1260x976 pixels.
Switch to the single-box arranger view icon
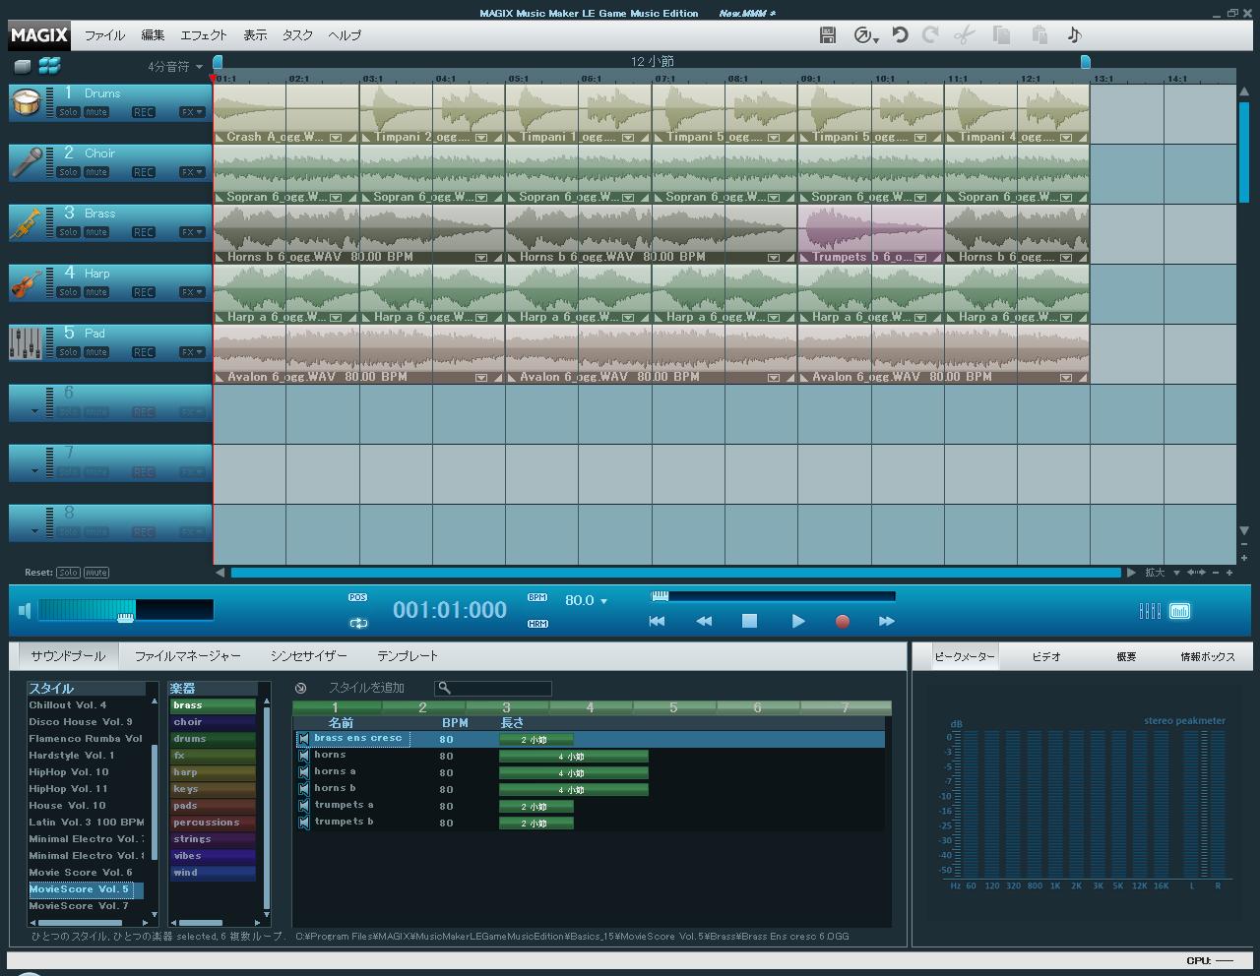coord(23,67)
